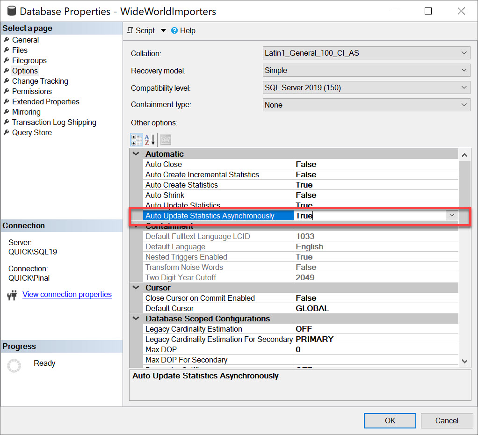The image size is (478, 435).
Task: Open the Mirroring page
Action: tap(26, 112)
